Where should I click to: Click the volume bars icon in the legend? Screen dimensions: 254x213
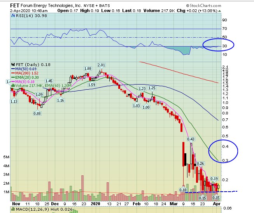tap(13, 86)
